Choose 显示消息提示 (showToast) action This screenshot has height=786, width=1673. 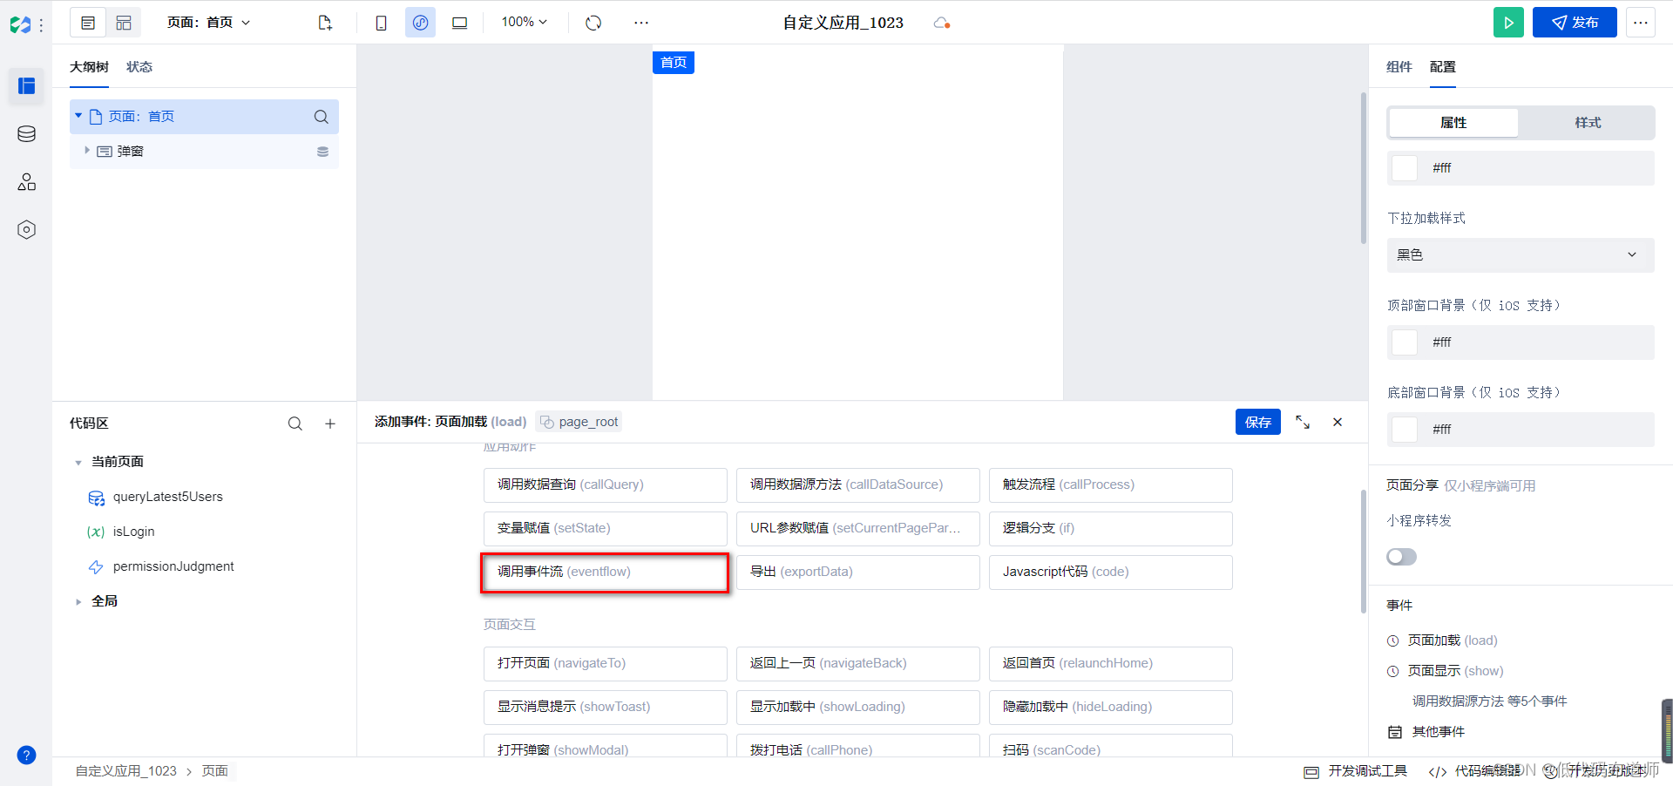(606, 707)
